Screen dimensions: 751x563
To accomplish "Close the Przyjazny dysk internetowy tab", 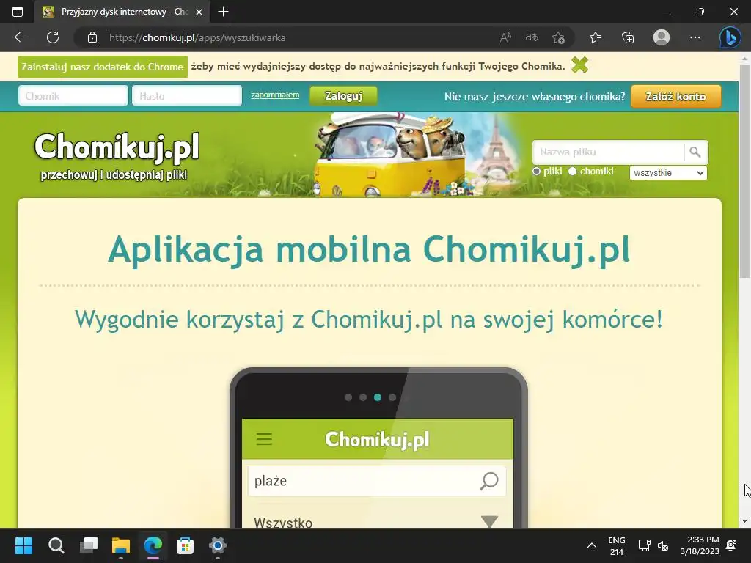I will point(199,12).
